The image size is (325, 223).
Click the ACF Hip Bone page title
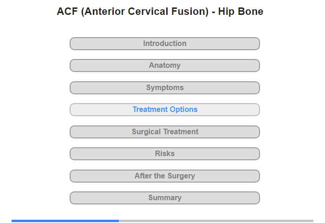pyautogui.click(x=160, y=12)
